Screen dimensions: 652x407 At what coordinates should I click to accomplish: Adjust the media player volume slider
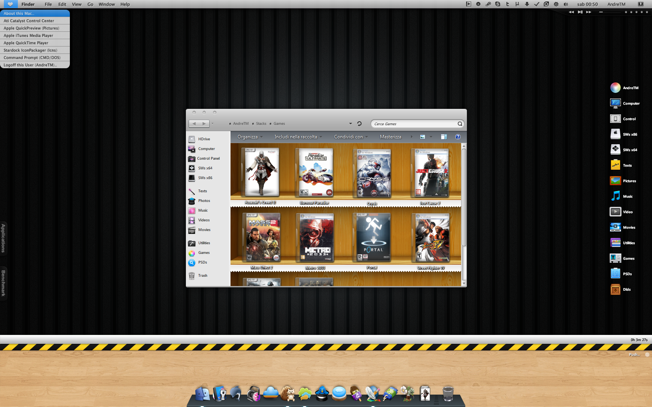[x=609, y=12]
